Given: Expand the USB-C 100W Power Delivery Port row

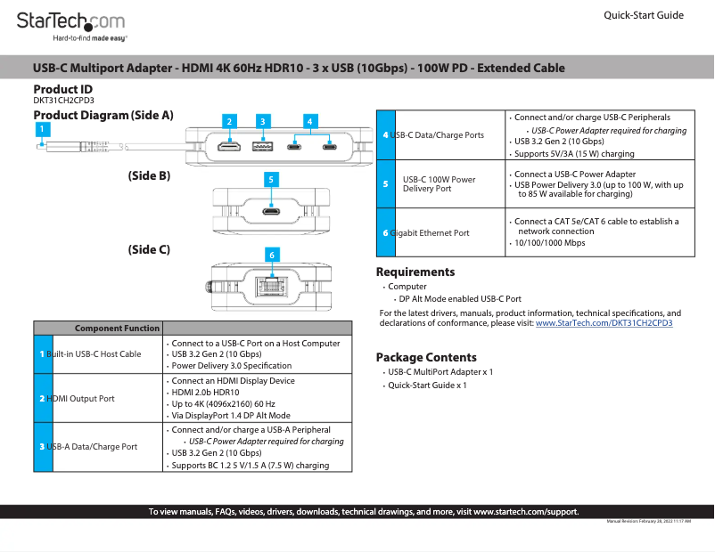Looking at the screenshot, I should coord(438,184).
